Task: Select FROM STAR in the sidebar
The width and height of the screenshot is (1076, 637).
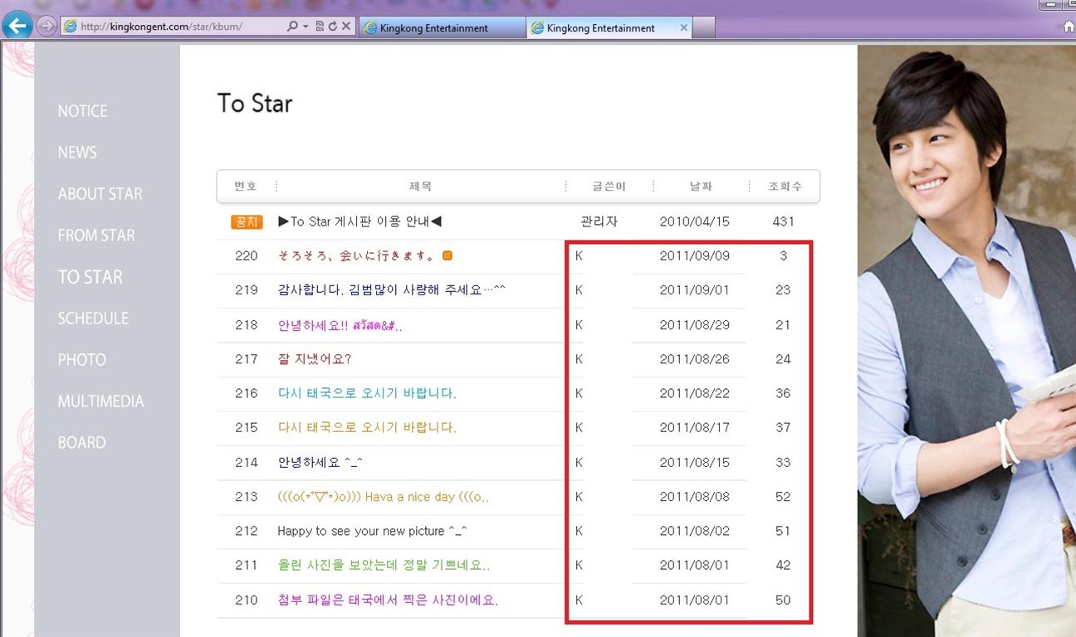Action: (96, 236)
